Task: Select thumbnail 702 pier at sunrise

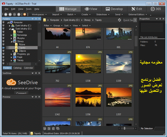Action: click(58, 64)
